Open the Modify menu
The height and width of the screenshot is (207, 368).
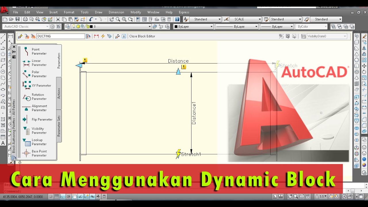point(136,12)
